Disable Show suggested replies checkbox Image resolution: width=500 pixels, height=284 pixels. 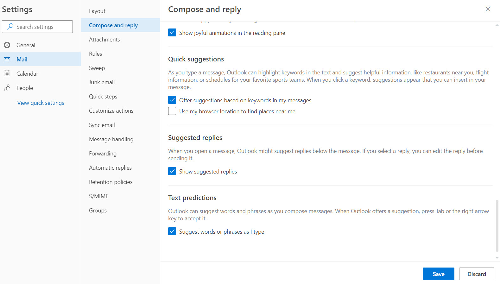pos(172,171)
